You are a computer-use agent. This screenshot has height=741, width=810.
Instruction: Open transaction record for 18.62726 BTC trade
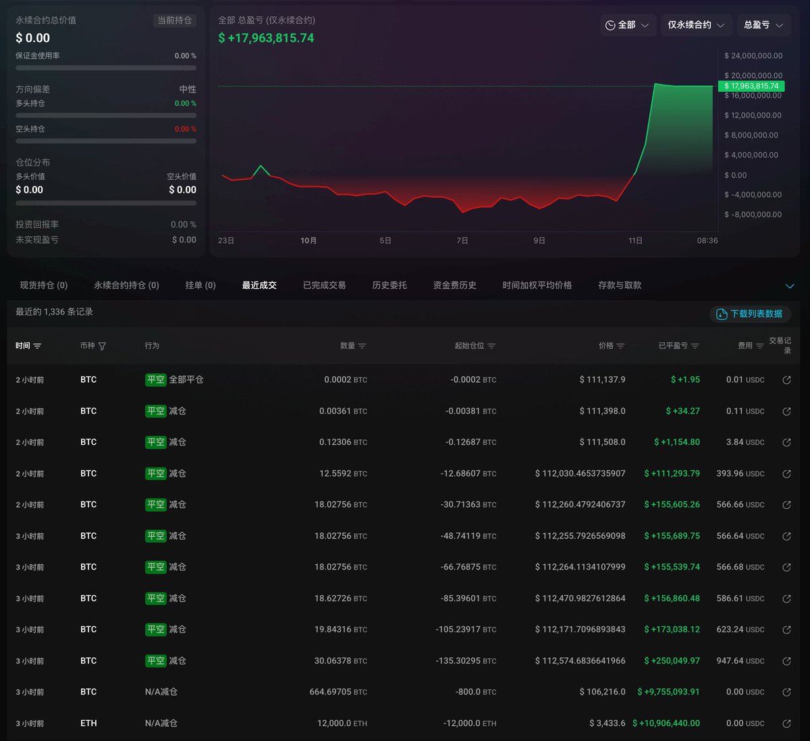786,599
